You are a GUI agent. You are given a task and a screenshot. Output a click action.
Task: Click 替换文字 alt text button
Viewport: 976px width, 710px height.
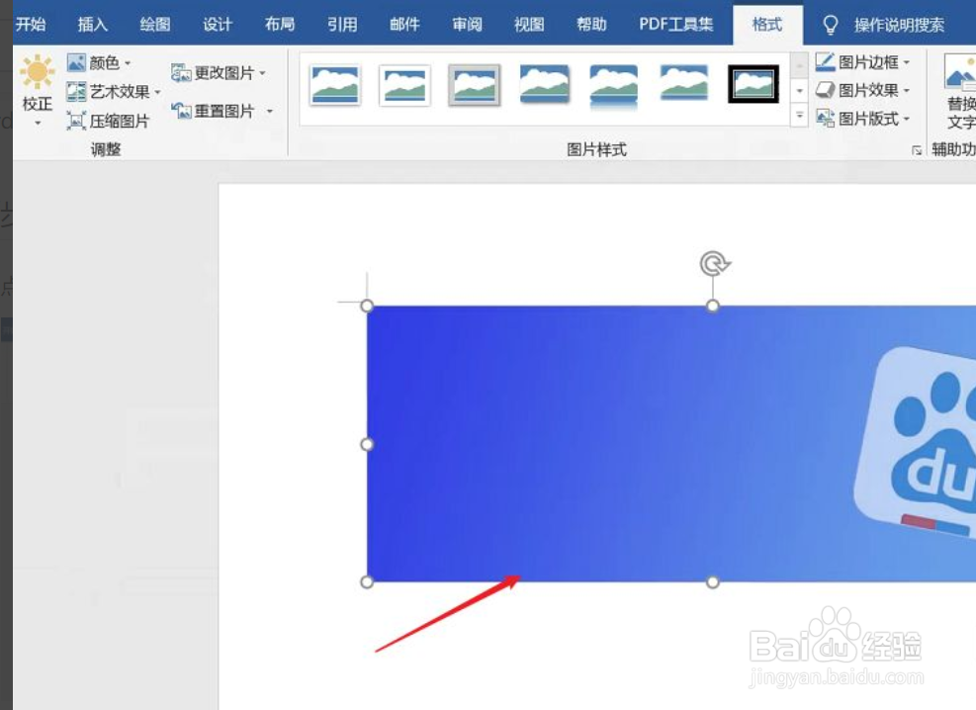pyautogui.click(x=960, y=92)
